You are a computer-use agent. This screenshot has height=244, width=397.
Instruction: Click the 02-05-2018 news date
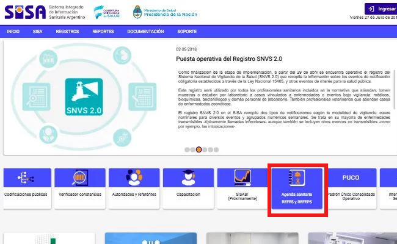tap(186, 49)
